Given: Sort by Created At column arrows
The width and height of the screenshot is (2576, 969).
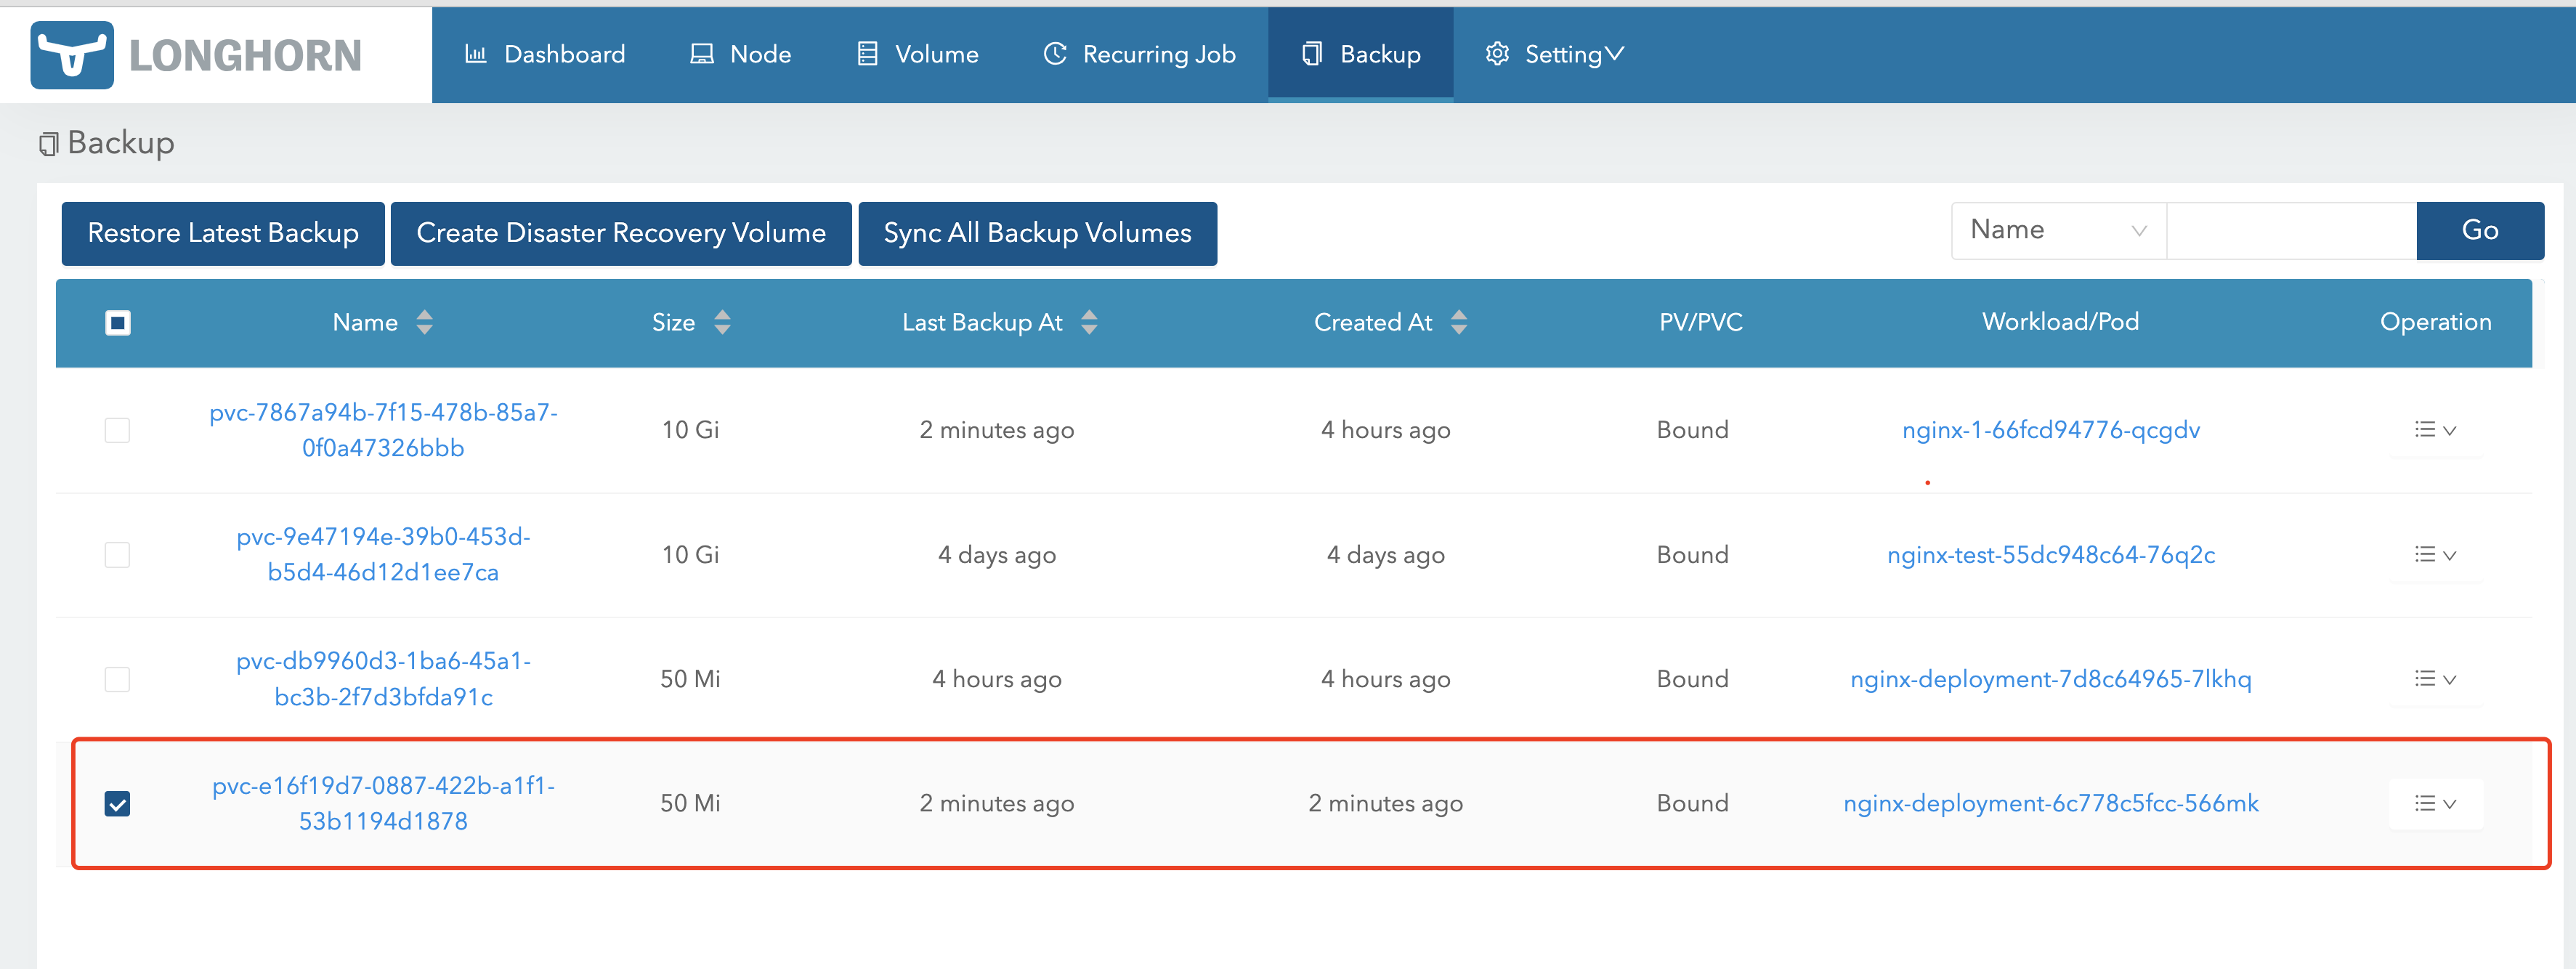Looking at the screenshot, I should tap(1458, 322).
